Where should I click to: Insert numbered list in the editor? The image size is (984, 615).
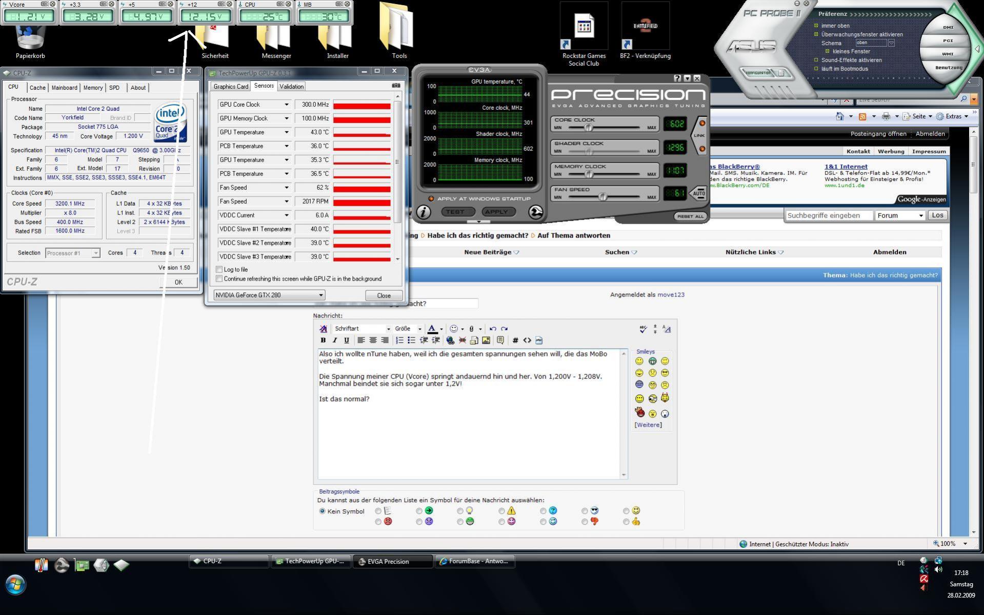tap(399, 340)
